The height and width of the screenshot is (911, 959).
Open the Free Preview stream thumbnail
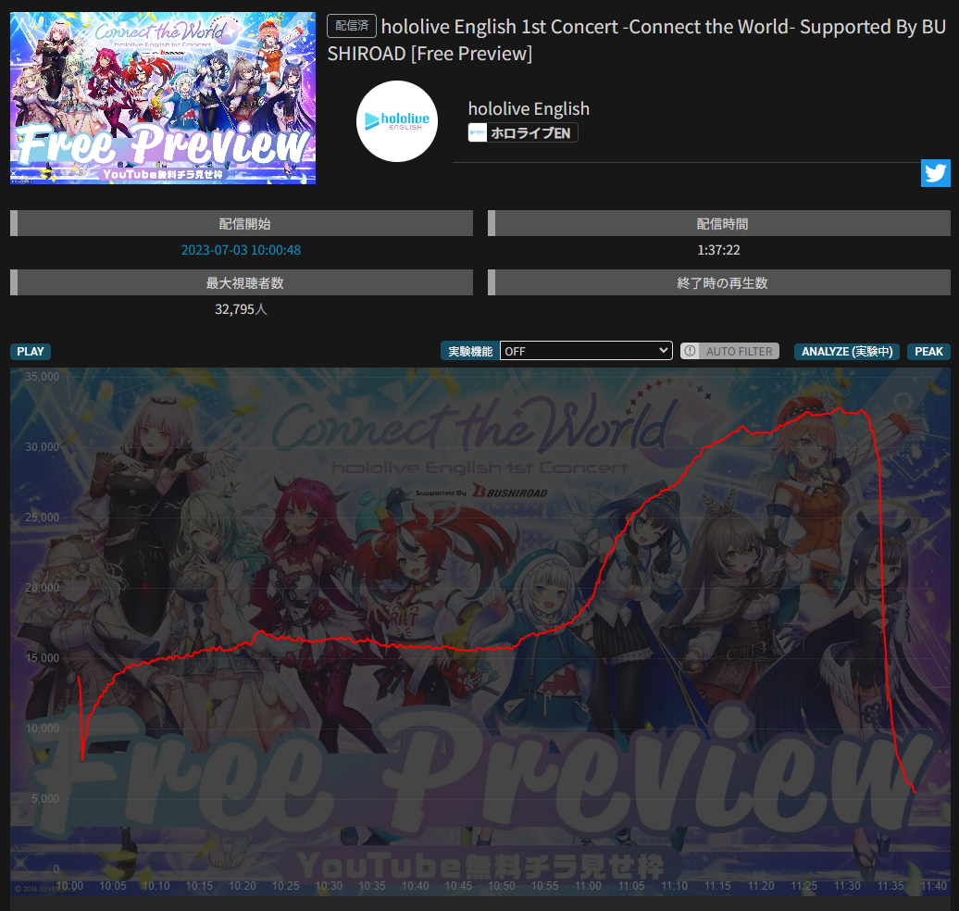coord(163,98)
